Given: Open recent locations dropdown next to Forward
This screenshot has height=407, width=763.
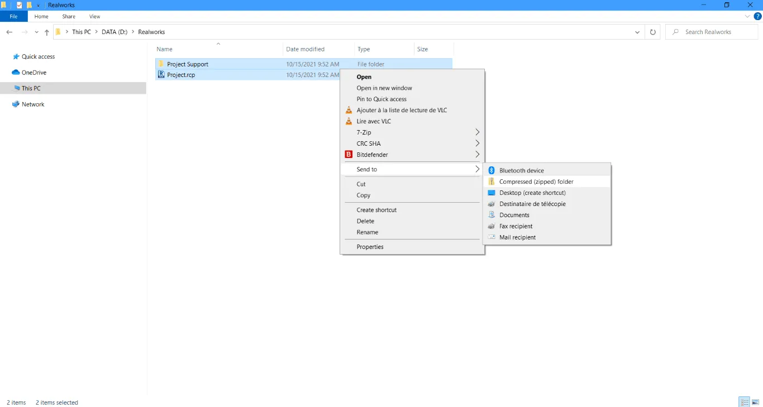Looking at the screenshot, I should [x=36, y=32].
